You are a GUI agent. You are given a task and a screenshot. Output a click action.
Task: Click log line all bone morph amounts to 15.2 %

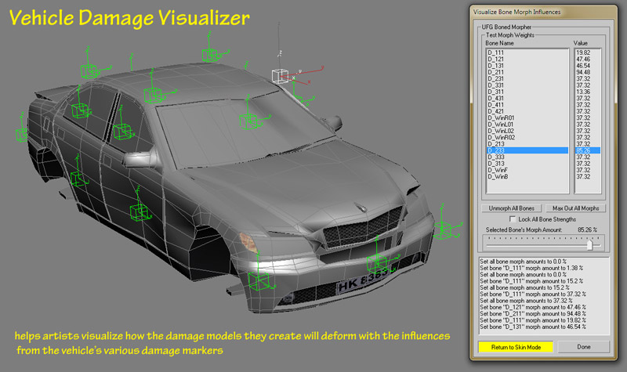pos(524,287)
